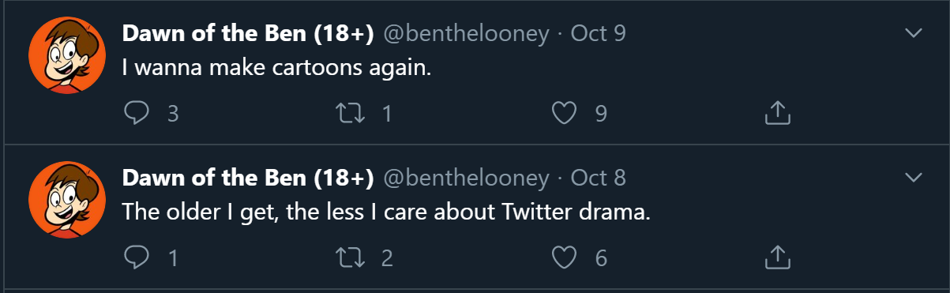This screenshot has width=950, height=293.
Task: Open 'Dawn of the Ben (18+)' name on Oct 9 tweet
Action: click(x=248, y=34)
